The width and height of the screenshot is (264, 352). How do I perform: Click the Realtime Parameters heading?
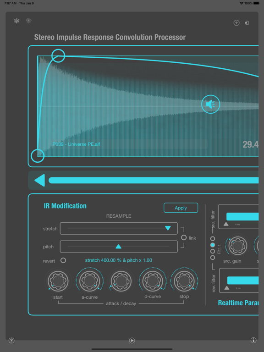(x=238, y=303)
